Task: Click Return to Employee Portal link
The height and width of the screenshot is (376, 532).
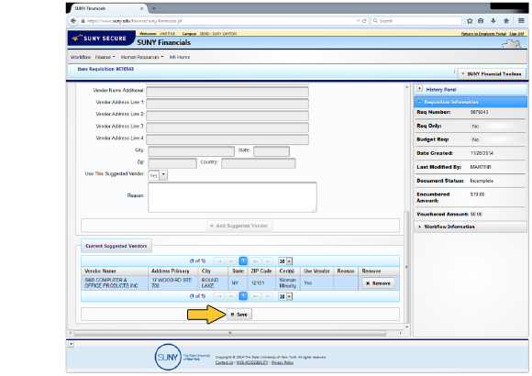Action: (483, 34)
